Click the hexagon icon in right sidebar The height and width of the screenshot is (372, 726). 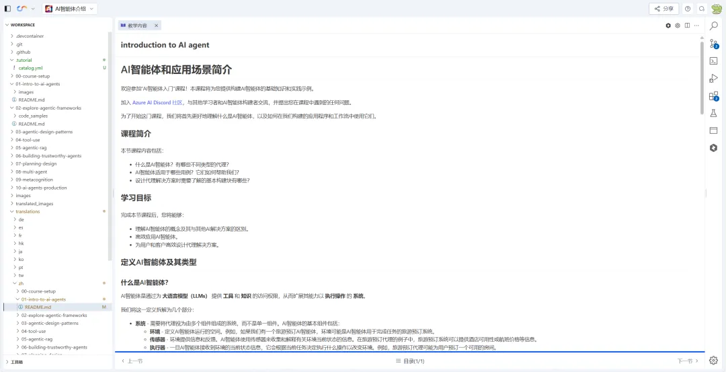pos(713,148)
